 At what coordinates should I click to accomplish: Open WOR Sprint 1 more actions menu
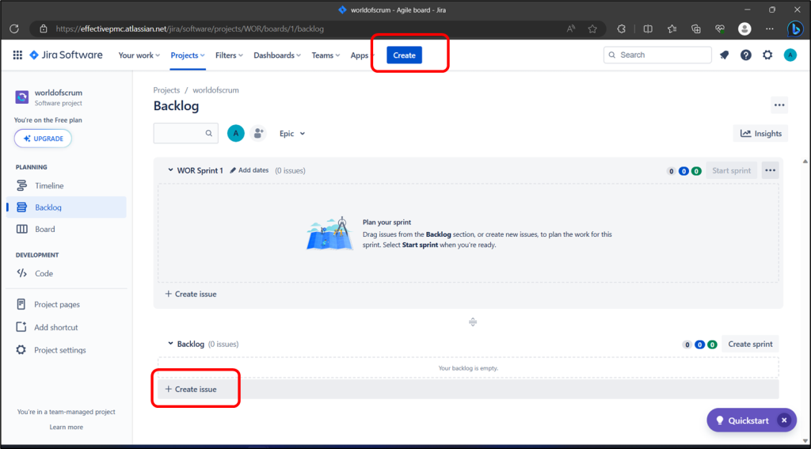click(770, 170)
